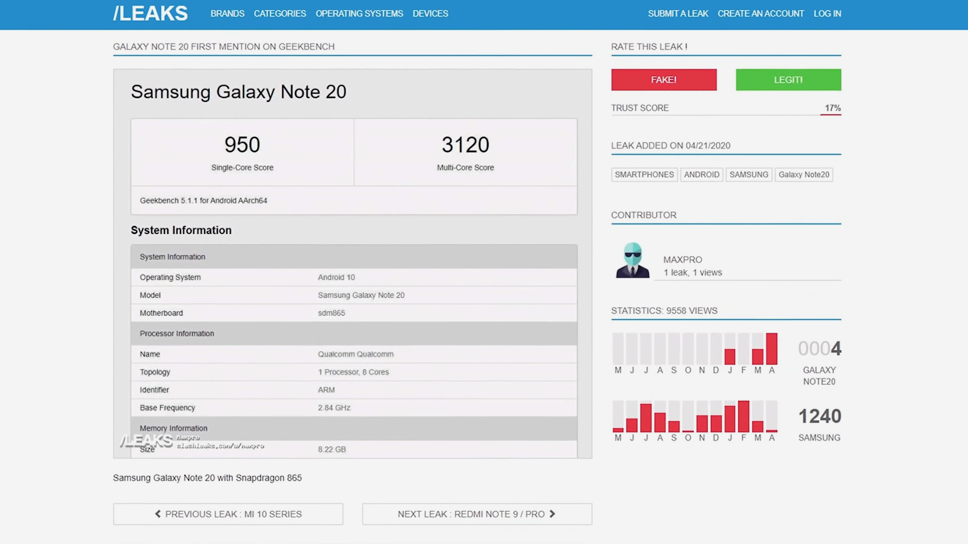Click the Android 10 operating system value
This screenshot has height=544, width=968.
pyautogui.click(x=336, y=277)
